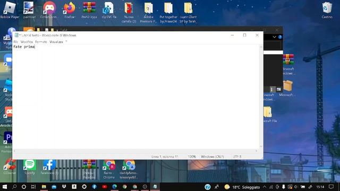Click the volume speaker tray icon
The height and width of the screenshot is (191, 340).
point(296,187)
